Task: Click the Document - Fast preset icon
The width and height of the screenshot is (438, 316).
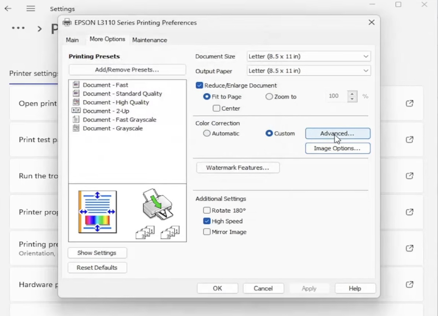Action: coord(76,84)
